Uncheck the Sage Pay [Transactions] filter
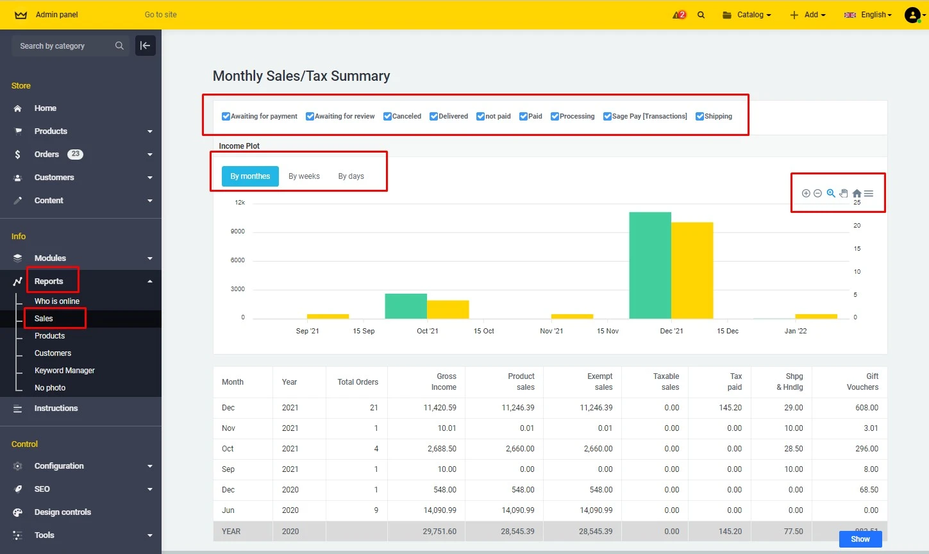This screenshot has height=554, width=929. (607, 116)
